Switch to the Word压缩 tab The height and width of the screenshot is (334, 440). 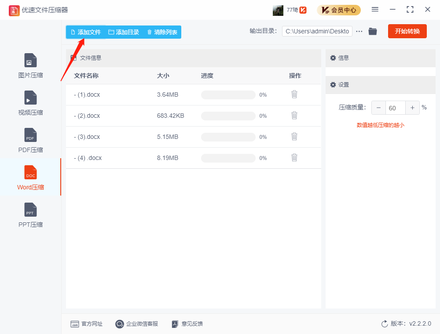tap(30, 177)
